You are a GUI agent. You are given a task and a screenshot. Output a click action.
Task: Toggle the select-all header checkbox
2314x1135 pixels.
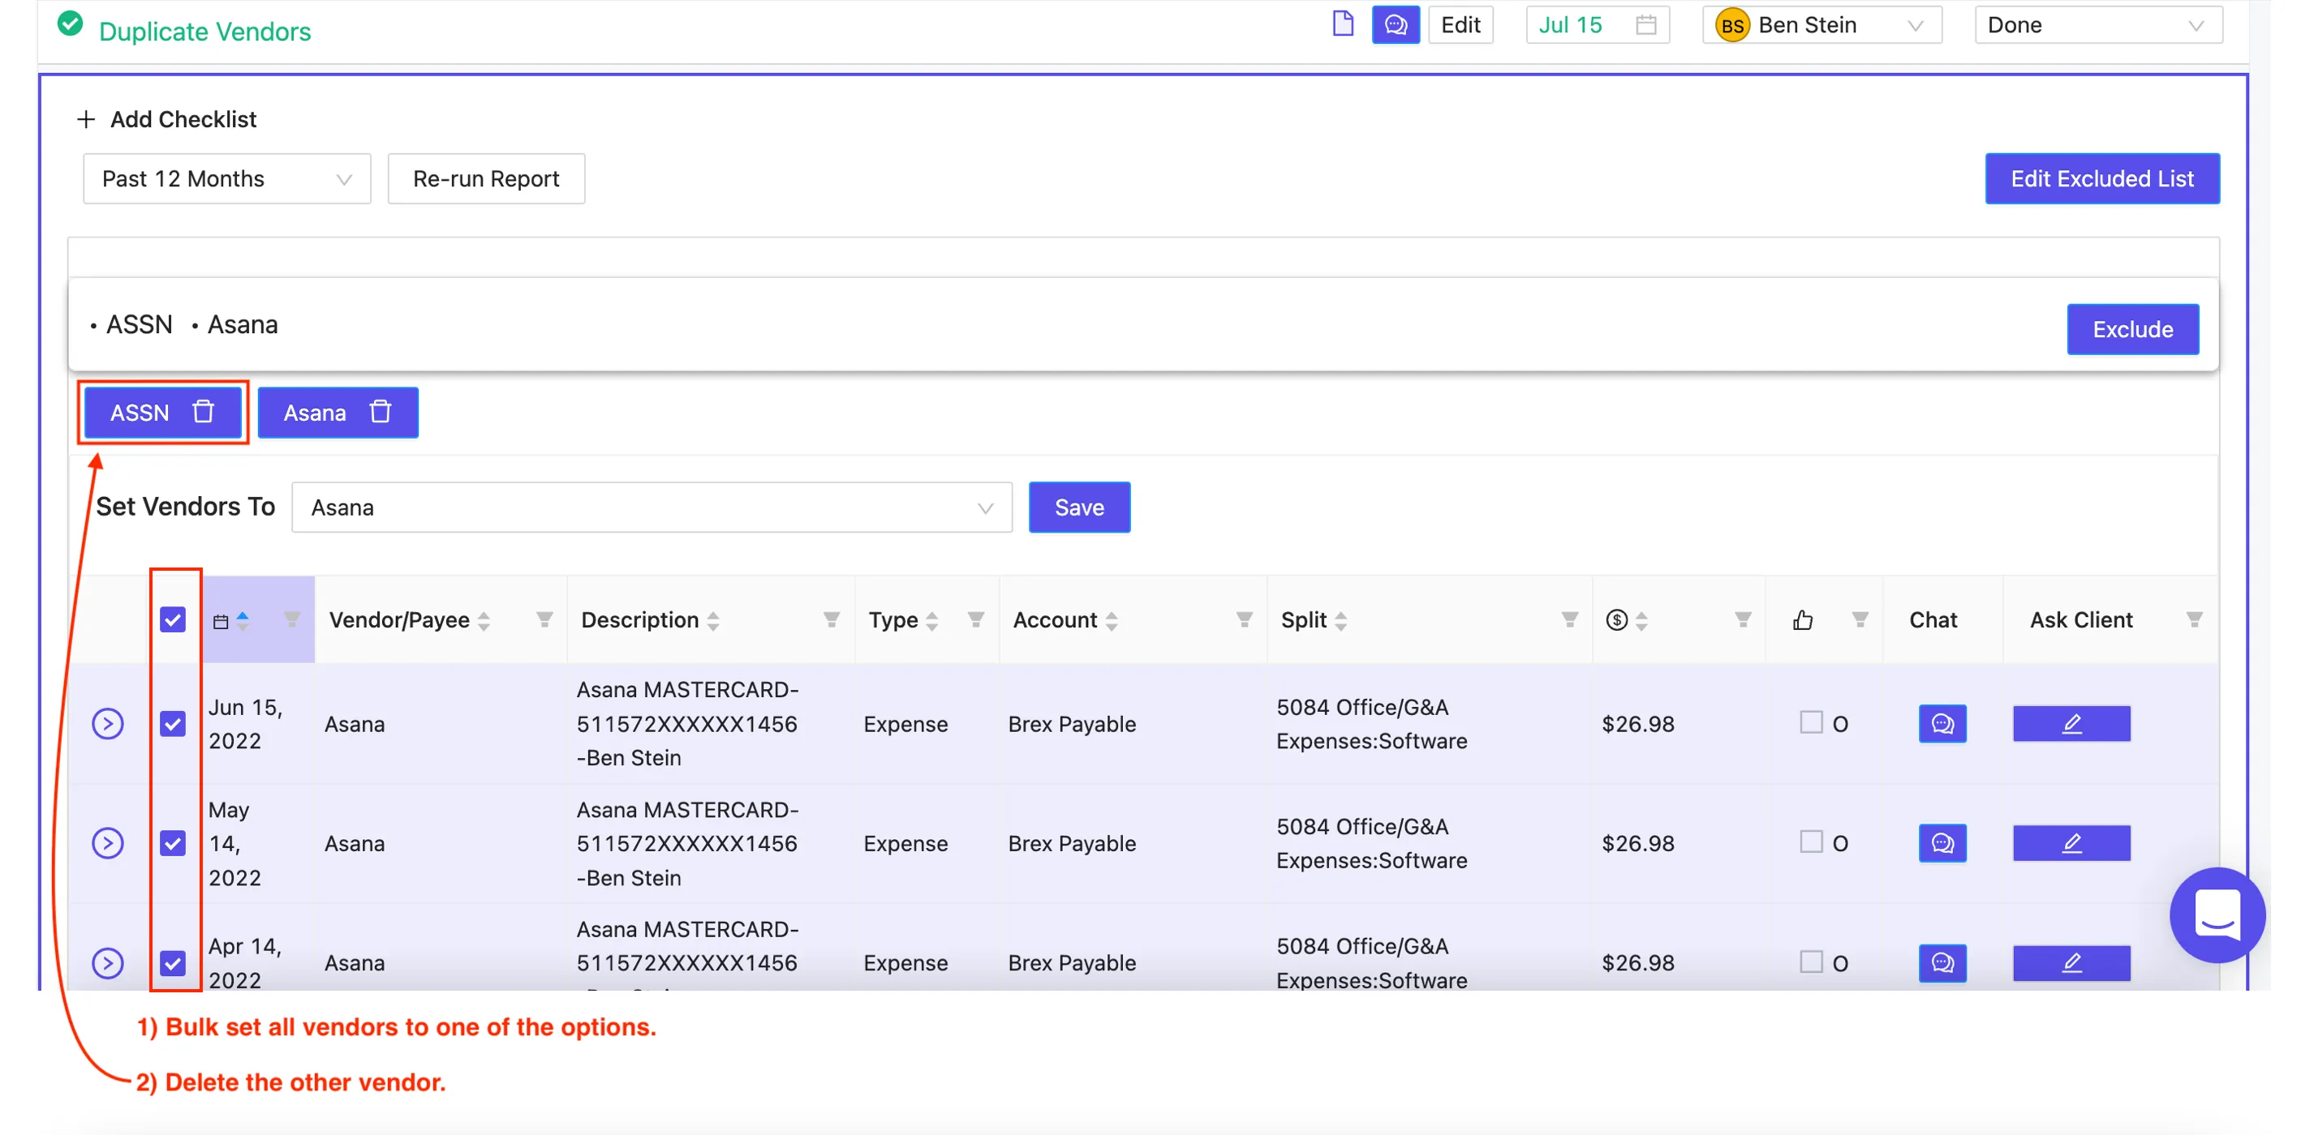pyautogui.click(x=173, y=619)
